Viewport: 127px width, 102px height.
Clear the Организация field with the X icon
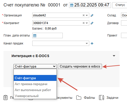coord(83,15)
